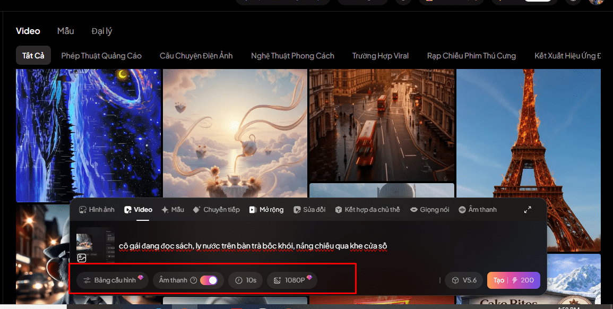Toggle the Âm thanh sound switch
The image size is (613, 309).
coord(209,280)
